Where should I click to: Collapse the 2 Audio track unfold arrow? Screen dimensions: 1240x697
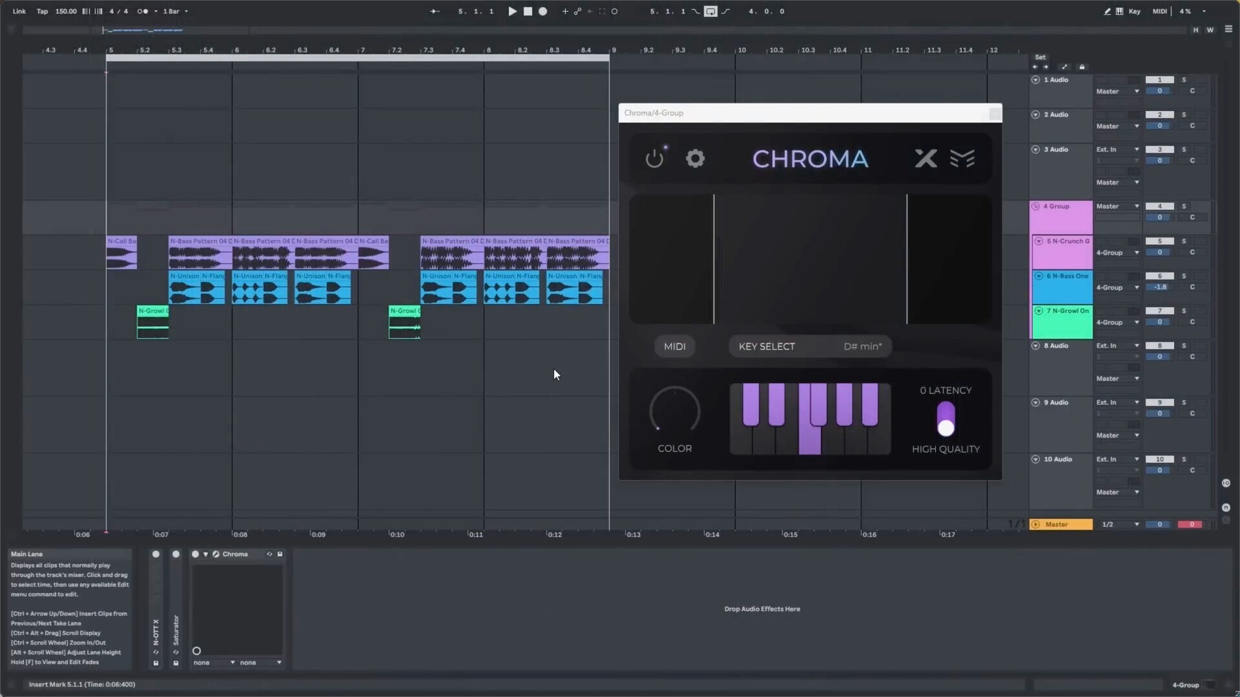coord(1035,115)
